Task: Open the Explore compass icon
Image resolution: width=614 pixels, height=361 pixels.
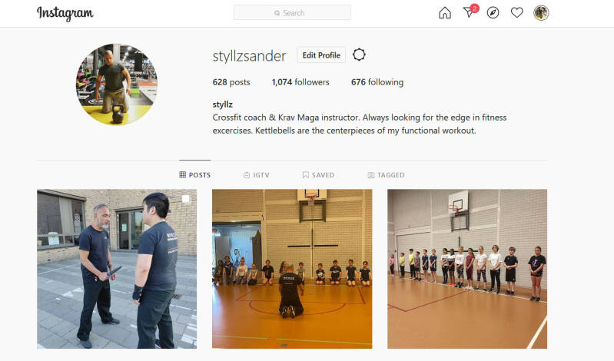Action: pos(493,13)
